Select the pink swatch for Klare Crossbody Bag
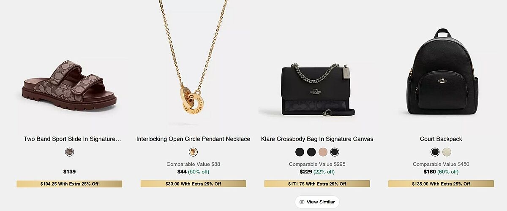 point(323,152)
